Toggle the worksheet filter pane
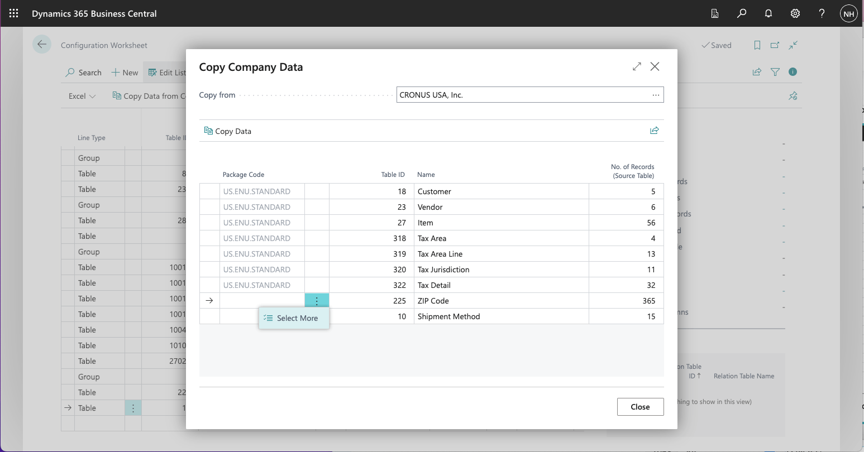This screenshot has height=452, width=864. coord(775,72)
